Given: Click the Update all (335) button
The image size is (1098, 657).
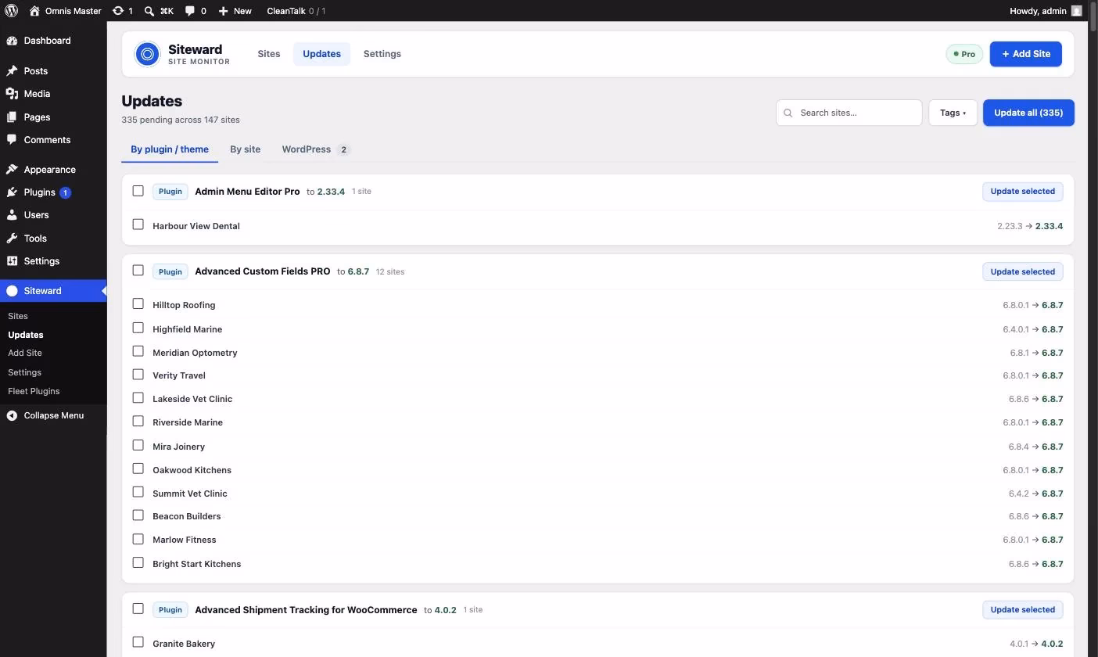Looking at the screenshot, I should (x=1028, y=113).
